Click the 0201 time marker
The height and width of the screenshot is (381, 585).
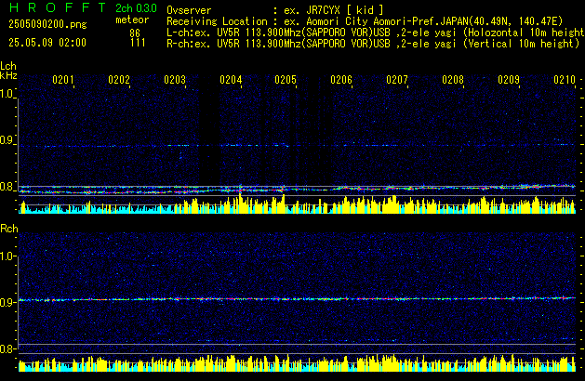click(63, 80)
